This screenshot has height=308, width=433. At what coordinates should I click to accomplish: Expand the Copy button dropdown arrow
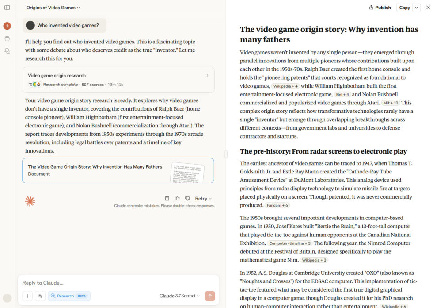(417, 8)
